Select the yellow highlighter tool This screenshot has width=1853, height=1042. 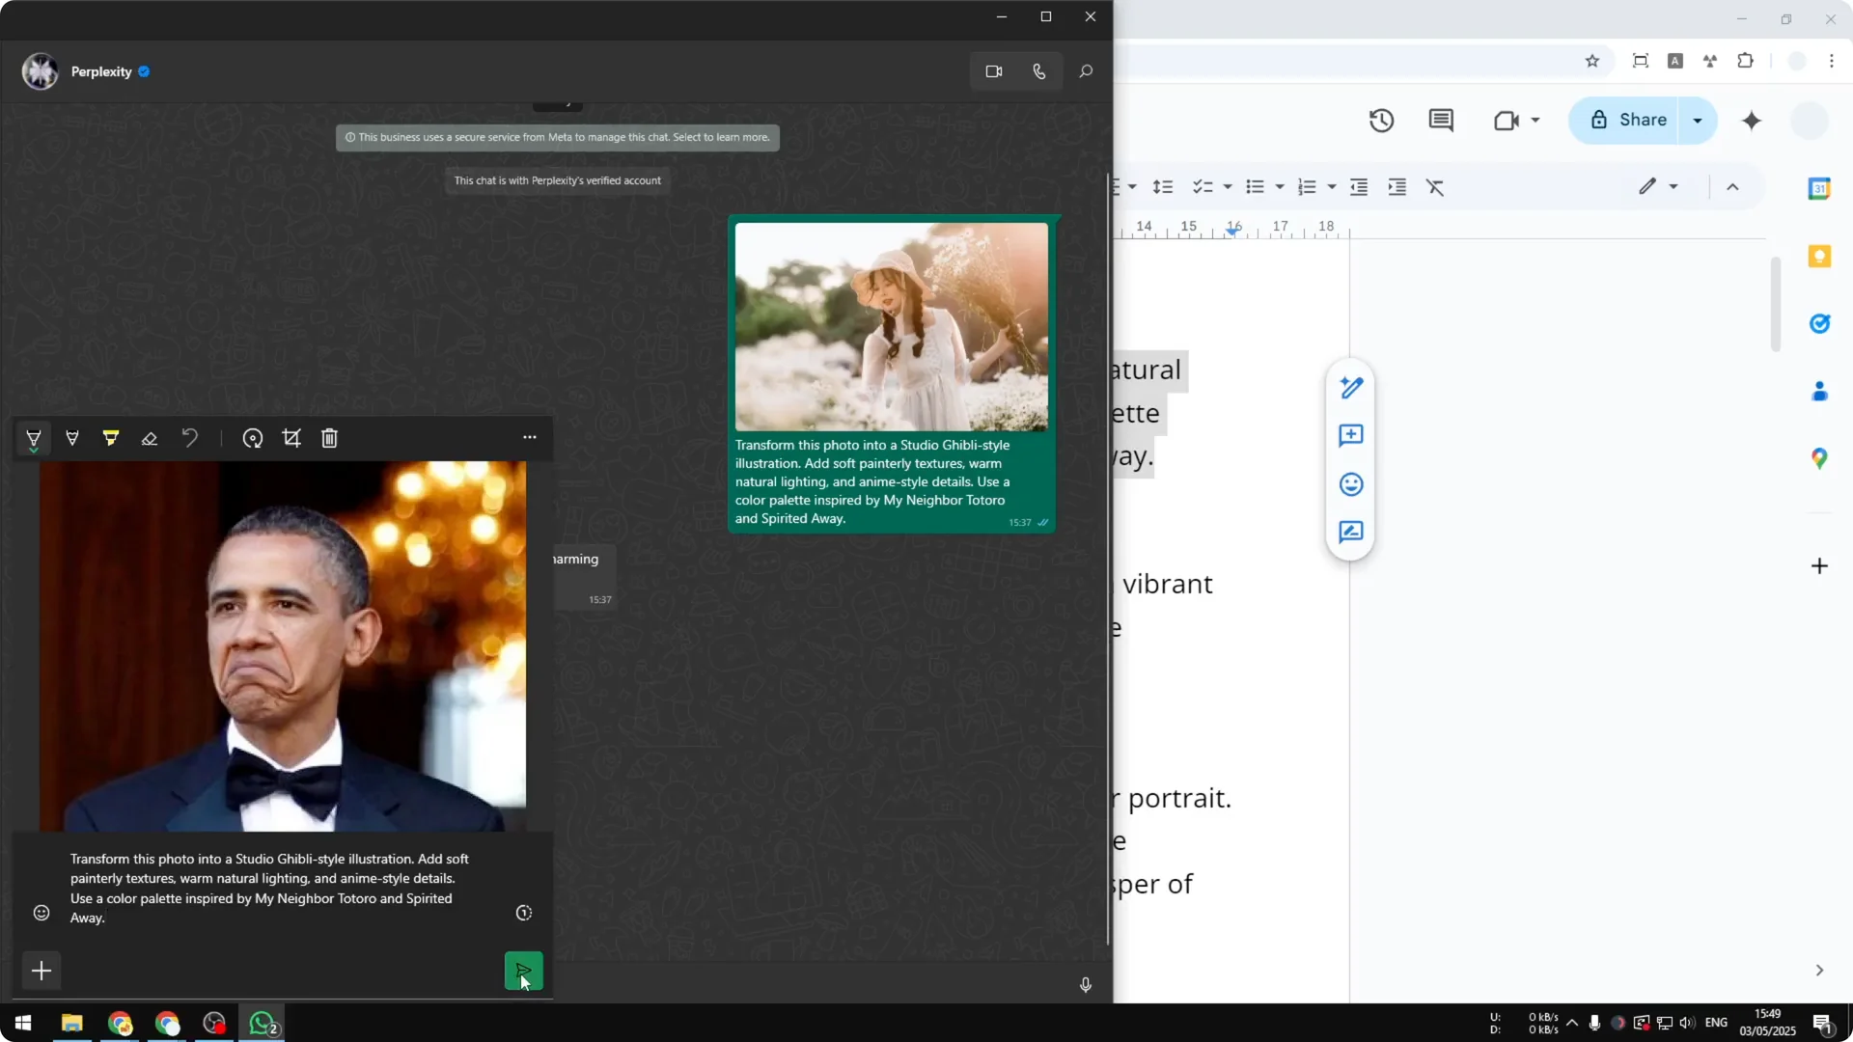coord(111,439)
